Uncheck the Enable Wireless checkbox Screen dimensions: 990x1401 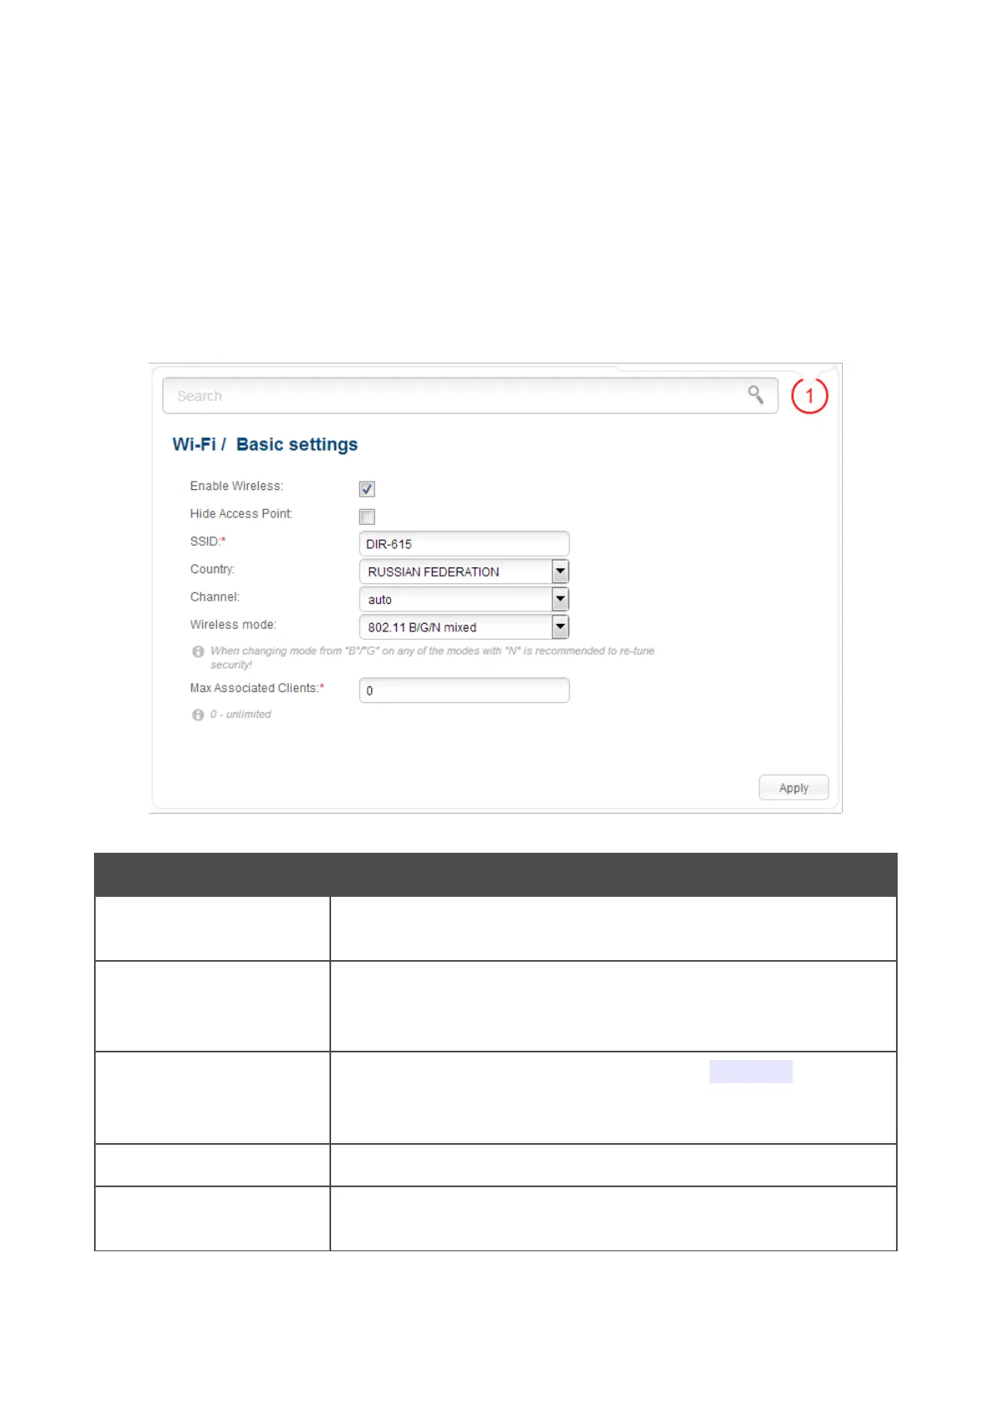pos(367,489)
